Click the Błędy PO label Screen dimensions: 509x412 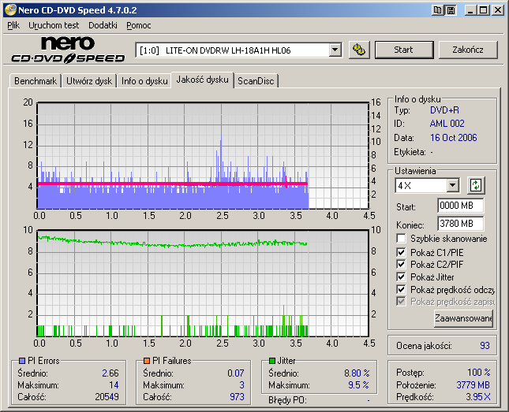tap(287, 400)
